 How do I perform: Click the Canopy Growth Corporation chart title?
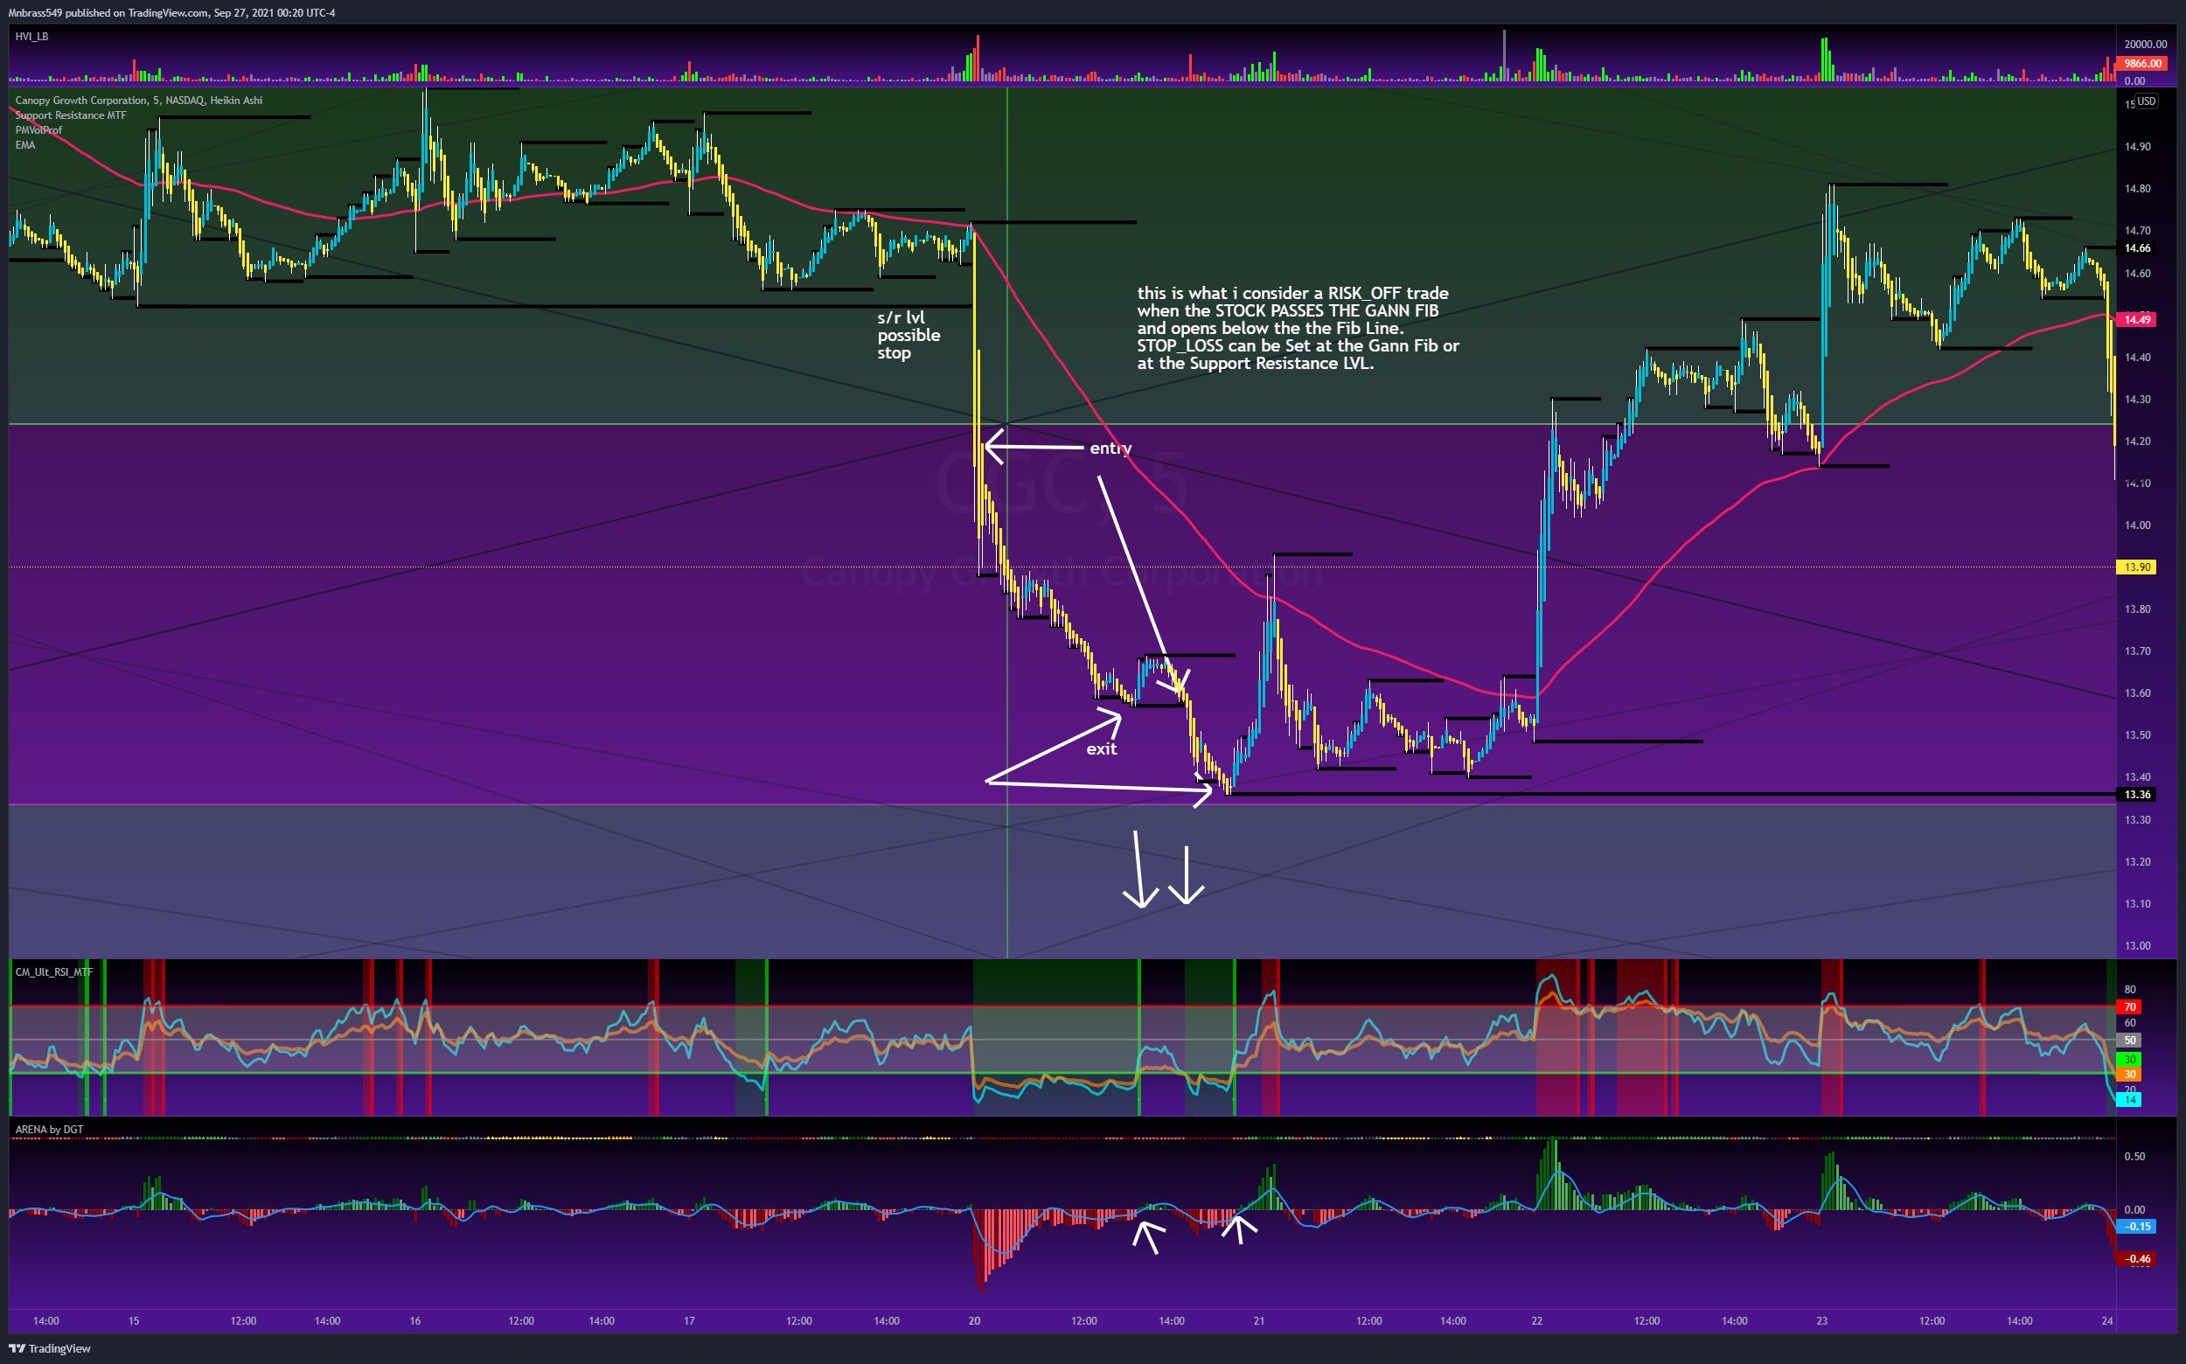pyautogui.click(x=139, y=101)
